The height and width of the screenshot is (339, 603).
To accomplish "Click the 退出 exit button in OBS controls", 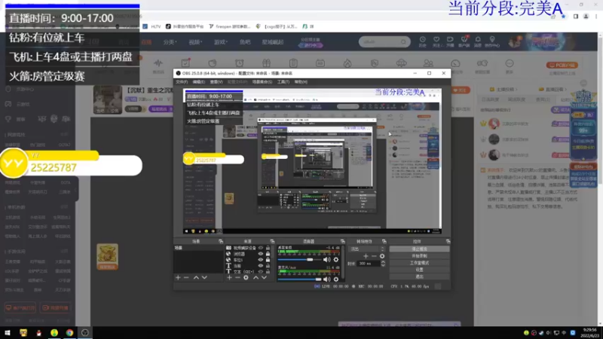I will tap(419, 276).
